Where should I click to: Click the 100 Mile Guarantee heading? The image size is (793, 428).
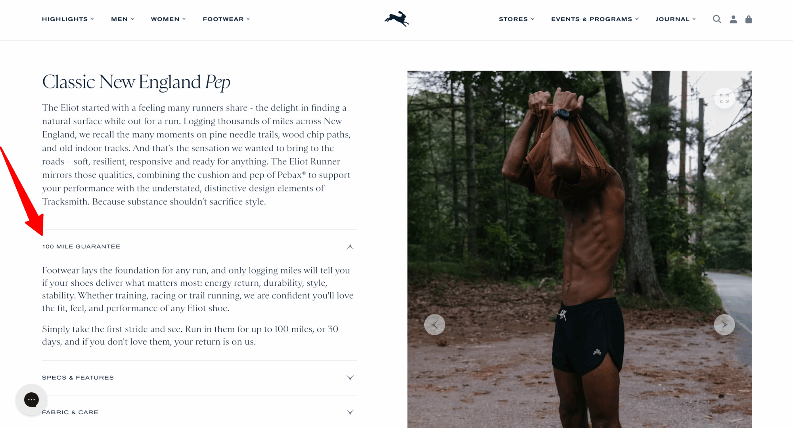(81, 246)
